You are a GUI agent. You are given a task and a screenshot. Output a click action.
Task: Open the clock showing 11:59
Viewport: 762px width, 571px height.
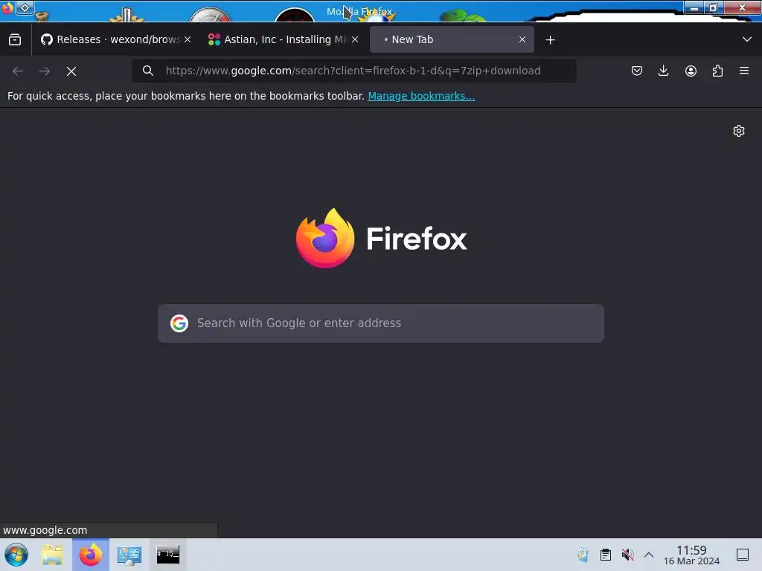click(691, 555)
